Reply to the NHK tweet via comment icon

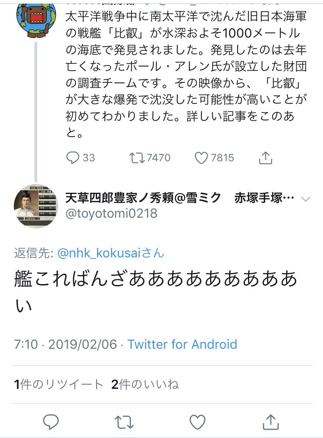[72, 158]
